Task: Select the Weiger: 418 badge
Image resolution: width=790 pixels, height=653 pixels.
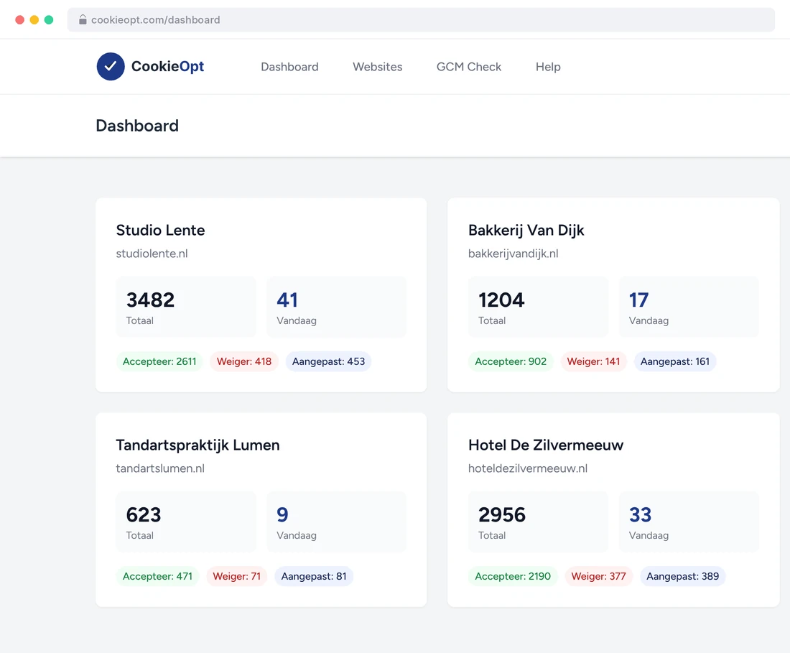Action: click(244, 361)
